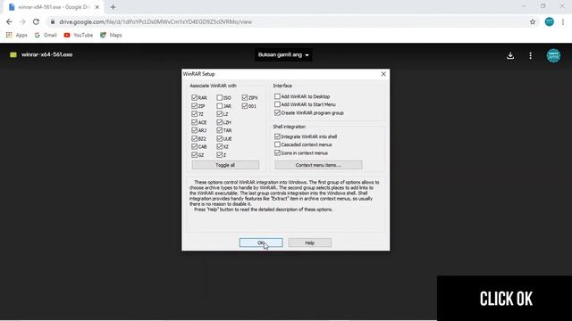
Task: Open the YouTube bookmark
Action: point(79,35)
